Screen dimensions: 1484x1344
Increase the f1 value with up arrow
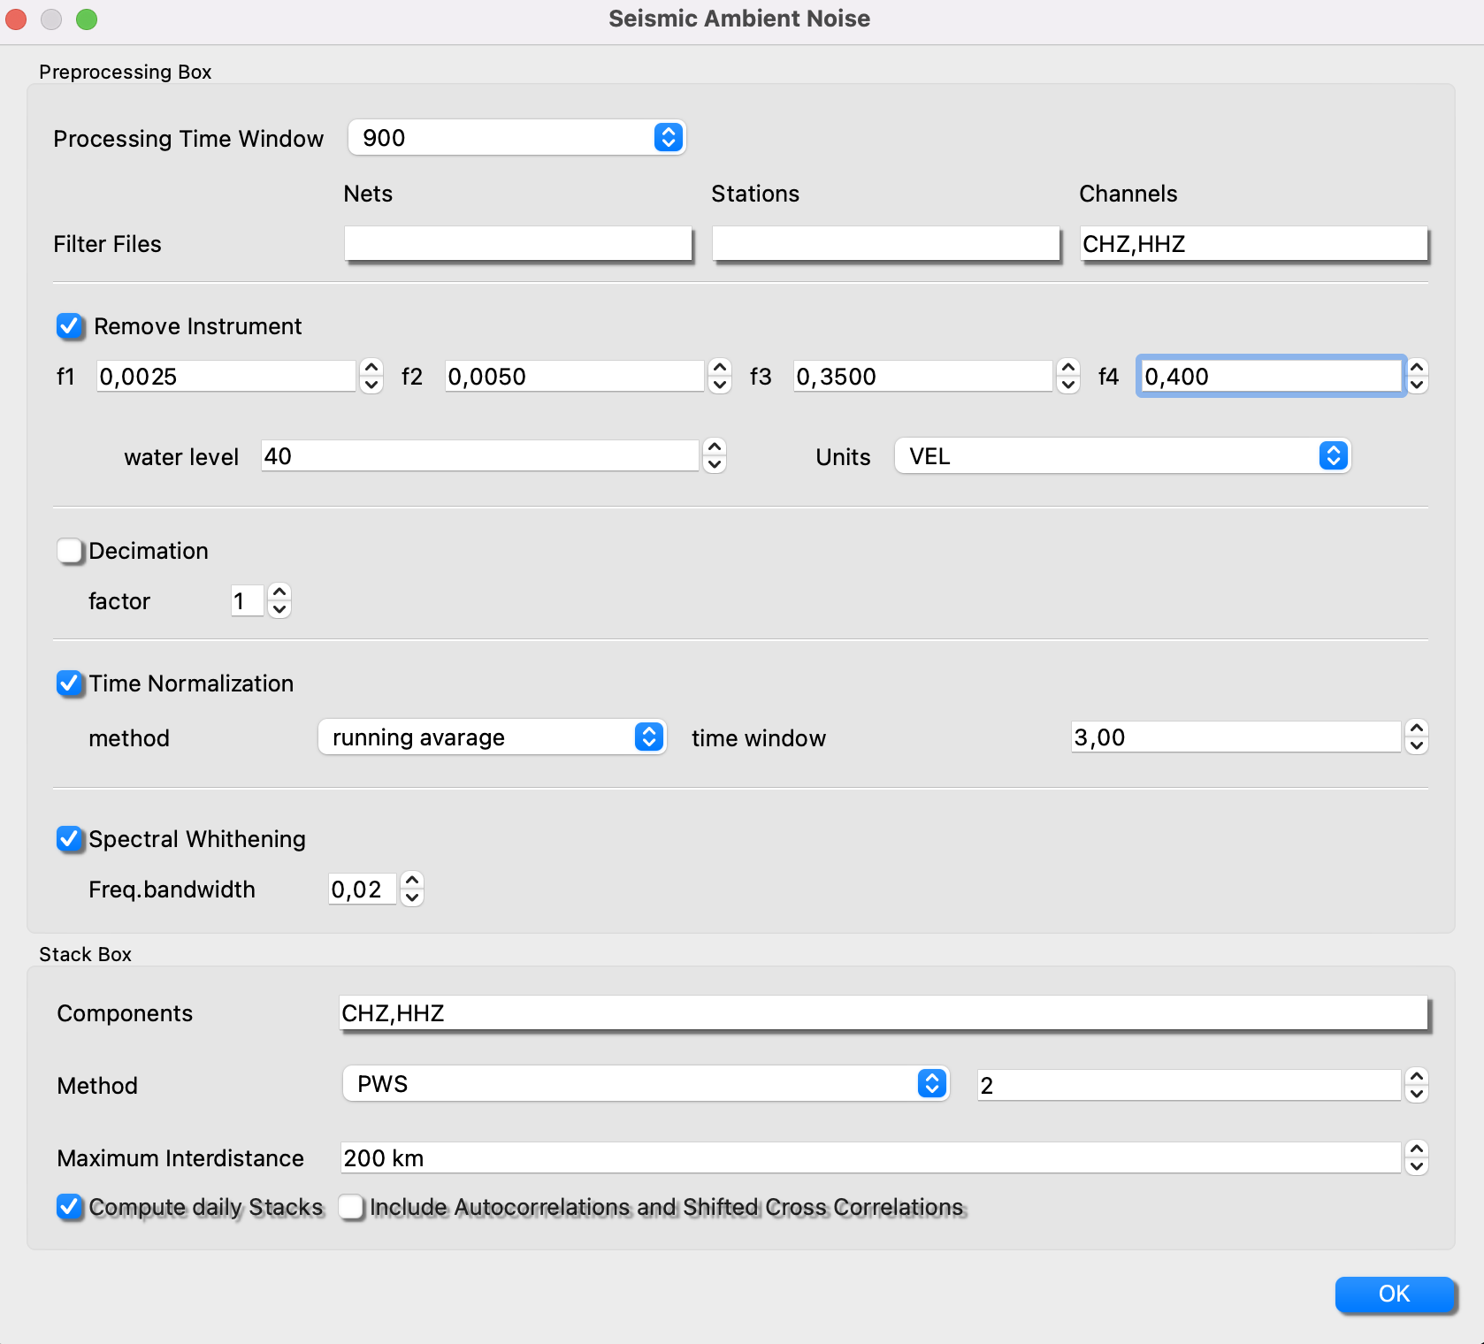(x=371, y=368)
